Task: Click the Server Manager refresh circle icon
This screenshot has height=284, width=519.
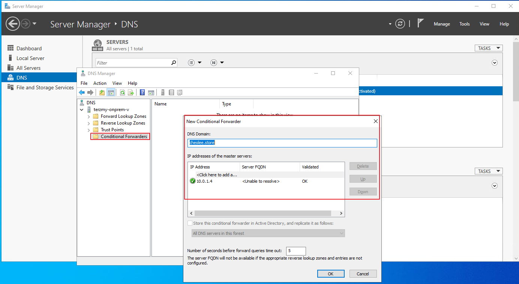Action: (x=400, y=24)
